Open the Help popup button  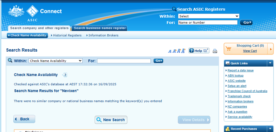tap(199, 51)
